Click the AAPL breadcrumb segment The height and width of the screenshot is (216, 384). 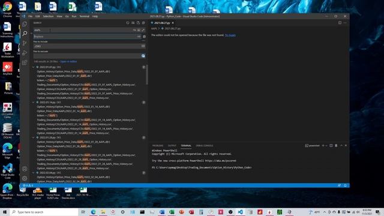pyautogui.click(x=154, y=29)
